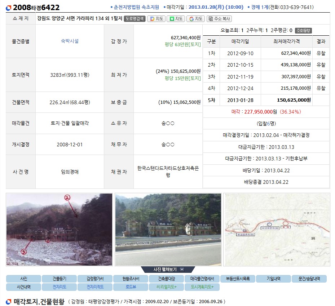Open the 건축물대장 tab
This screenshot has height=306, width=335.
(x=166, y=279)
